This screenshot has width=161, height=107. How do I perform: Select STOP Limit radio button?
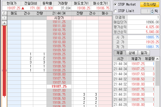pos(115,11)
